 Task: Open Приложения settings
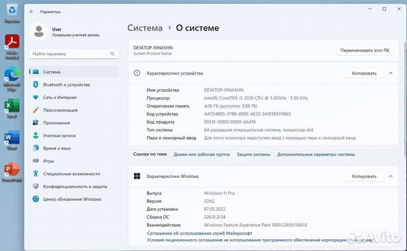coord(57,123)
